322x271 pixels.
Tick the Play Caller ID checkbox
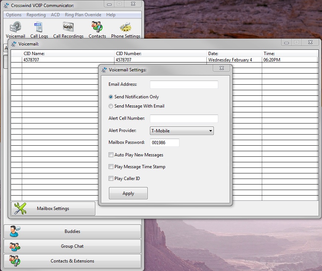pyautogui.click(x=111, y=179)
